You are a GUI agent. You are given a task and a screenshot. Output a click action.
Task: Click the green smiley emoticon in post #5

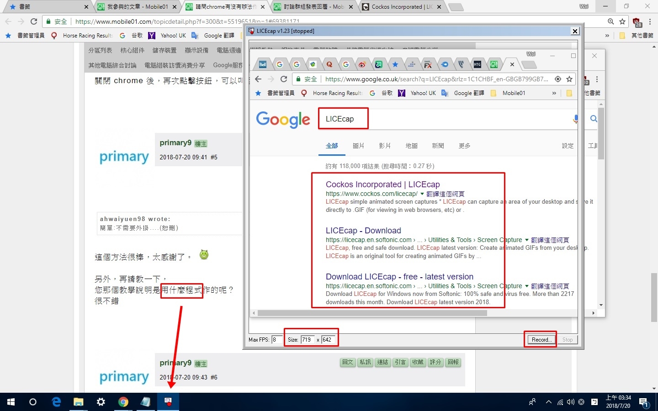204,254
